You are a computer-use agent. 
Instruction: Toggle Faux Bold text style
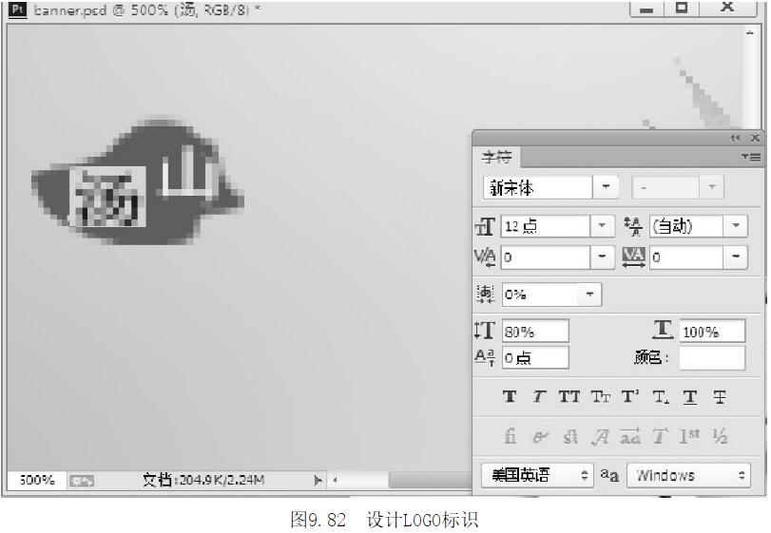[510, 396]
